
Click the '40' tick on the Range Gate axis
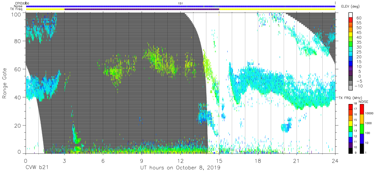pos(17,97)
